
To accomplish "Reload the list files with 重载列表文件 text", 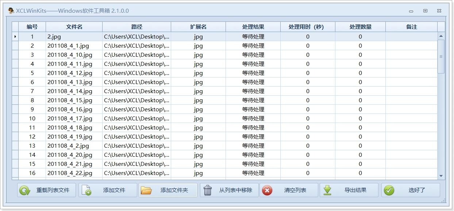I will [53, 190].
